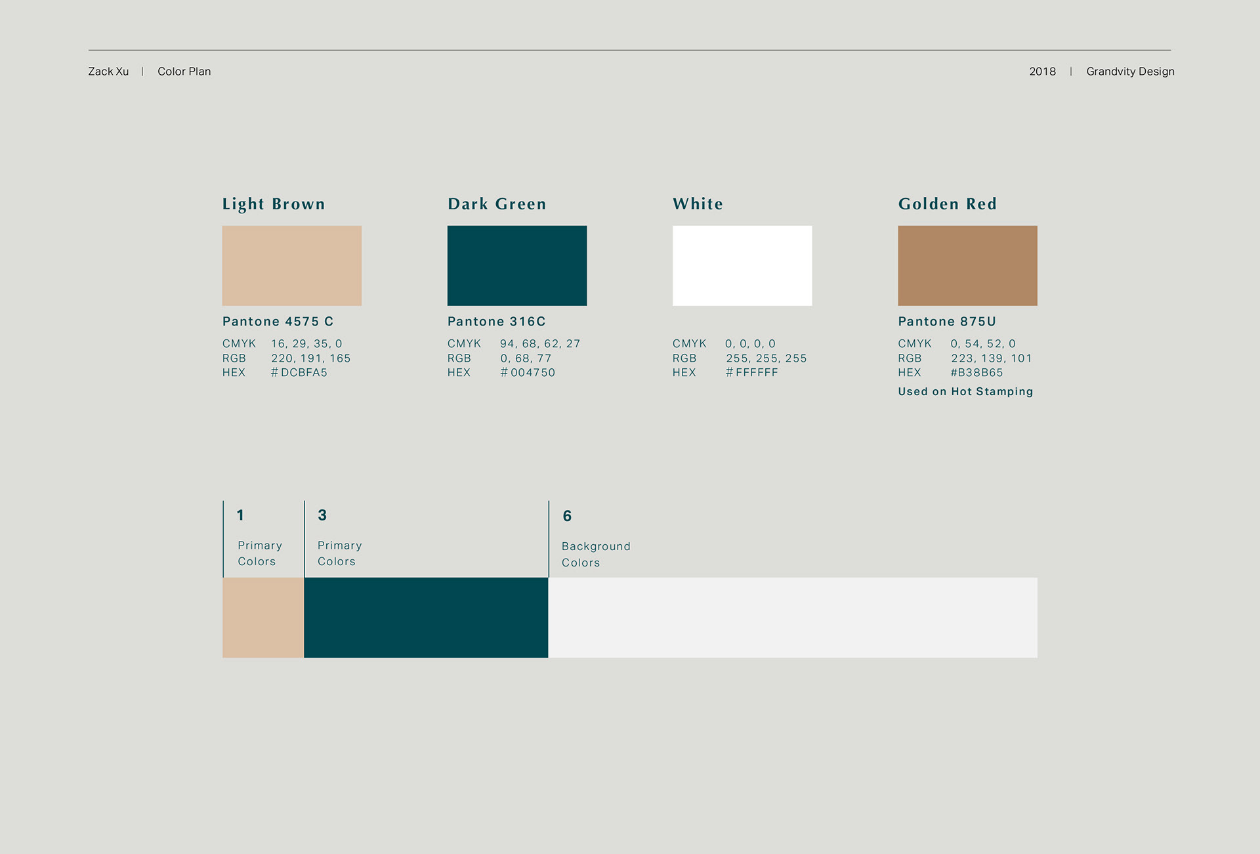This screenshot has height=854, width=1260.
Task: Click the Background Colors label
Action: click(x=595, y=554)
